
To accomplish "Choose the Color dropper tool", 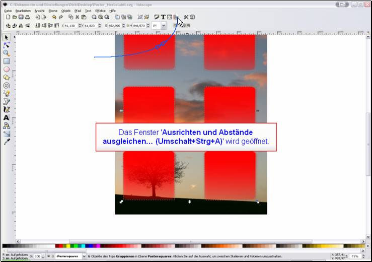I will (x=7, y=142).
